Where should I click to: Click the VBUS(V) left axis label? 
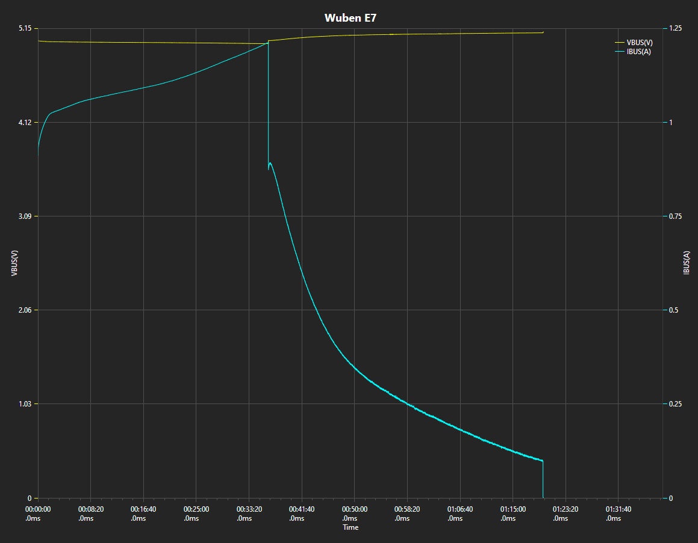[x=14, y=263]
